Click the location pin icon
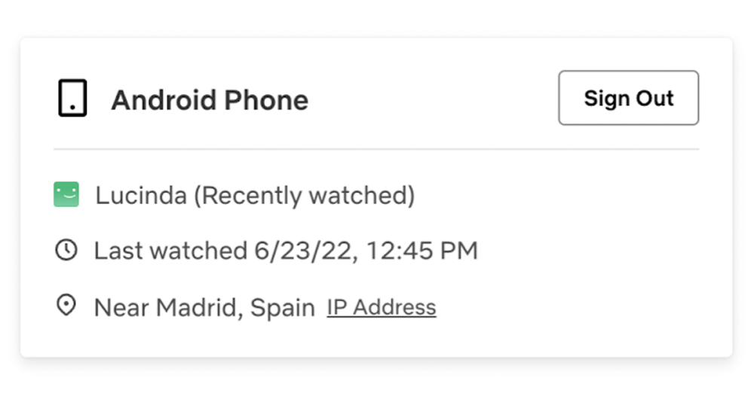Image resolution: width=754 pixels, height=396 pixels. tap(66, 305)
